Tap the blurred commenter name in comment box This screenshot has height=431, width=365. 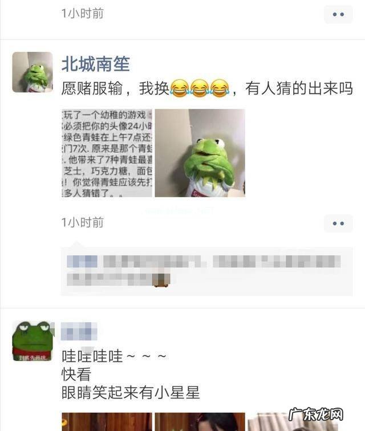point(82,262)
